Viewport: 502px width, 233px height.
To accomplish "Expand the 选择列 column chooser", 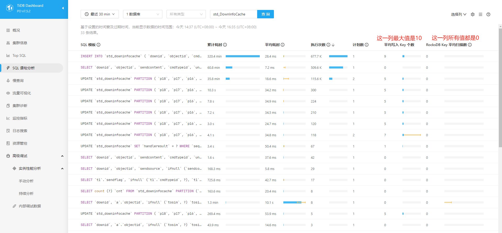I will pos(458,14).
